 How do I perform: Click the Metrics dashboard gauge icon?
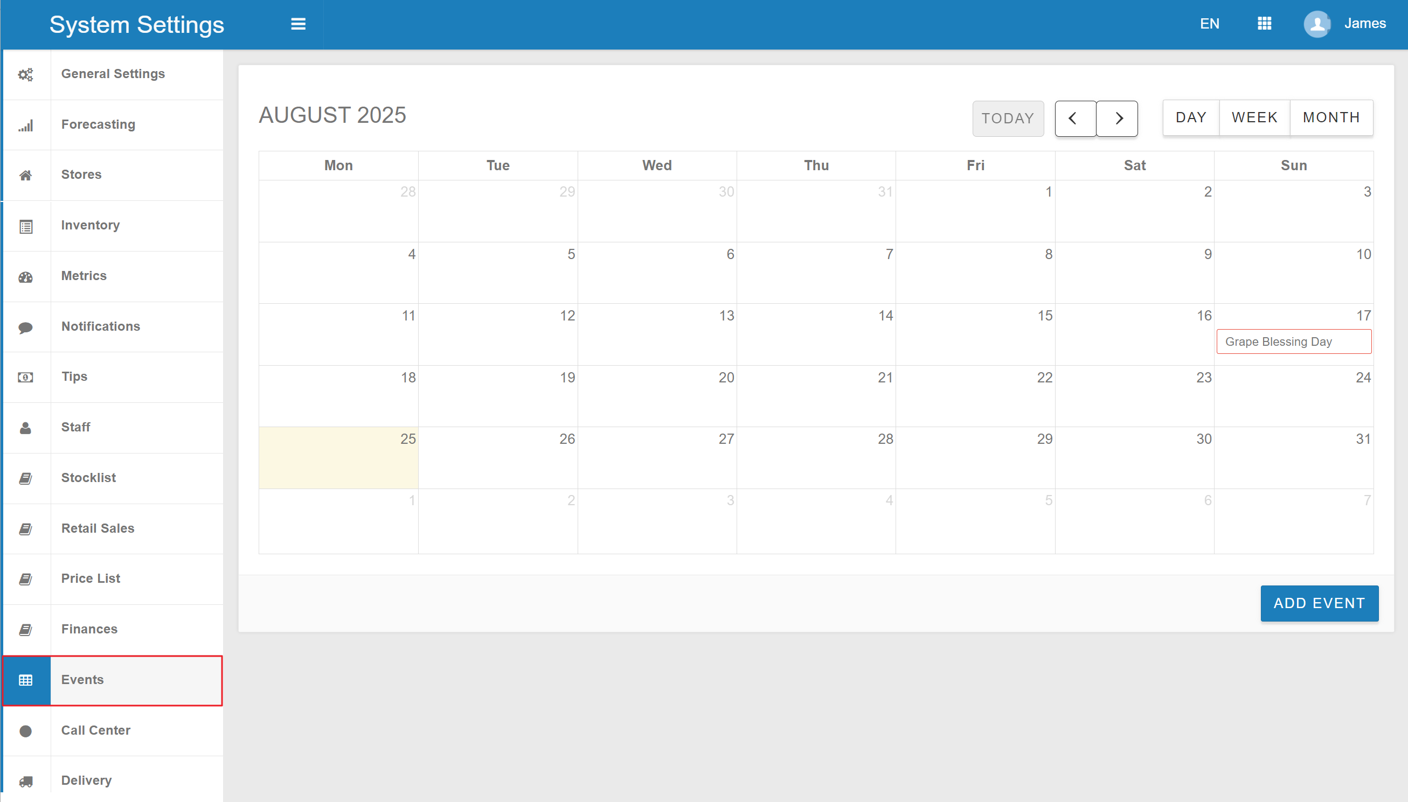click(x=26, y=276)
